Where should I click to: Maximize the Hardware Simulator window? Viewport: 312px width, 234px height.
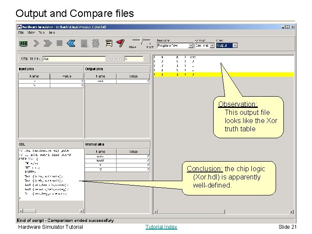pos(288,27)
